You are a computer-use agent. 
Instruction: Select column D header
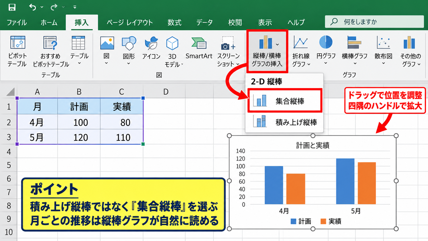166,92
